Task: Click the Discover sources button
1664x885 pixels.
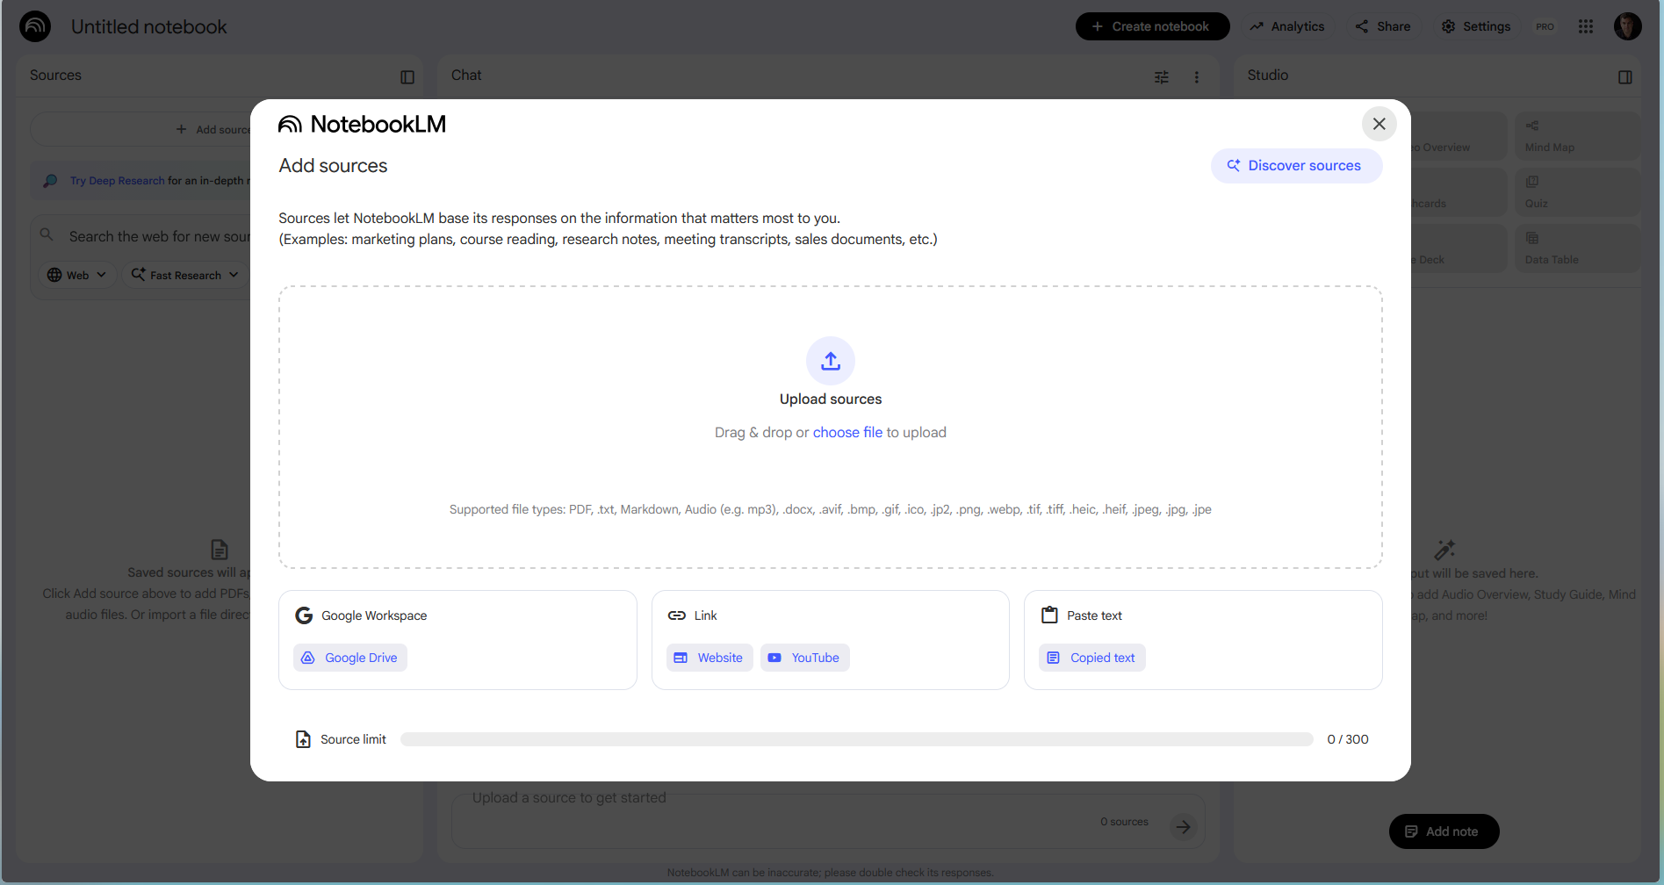Action: pyautogui.click(x=1295, y=166)
